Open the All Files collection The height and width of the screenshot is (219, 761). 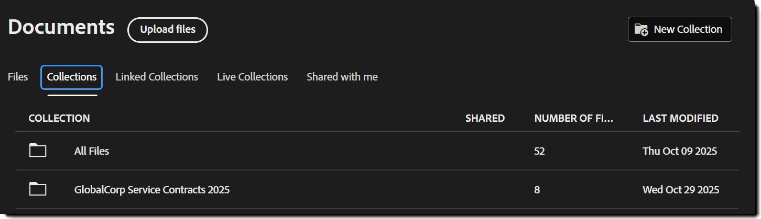pos(92,151)
